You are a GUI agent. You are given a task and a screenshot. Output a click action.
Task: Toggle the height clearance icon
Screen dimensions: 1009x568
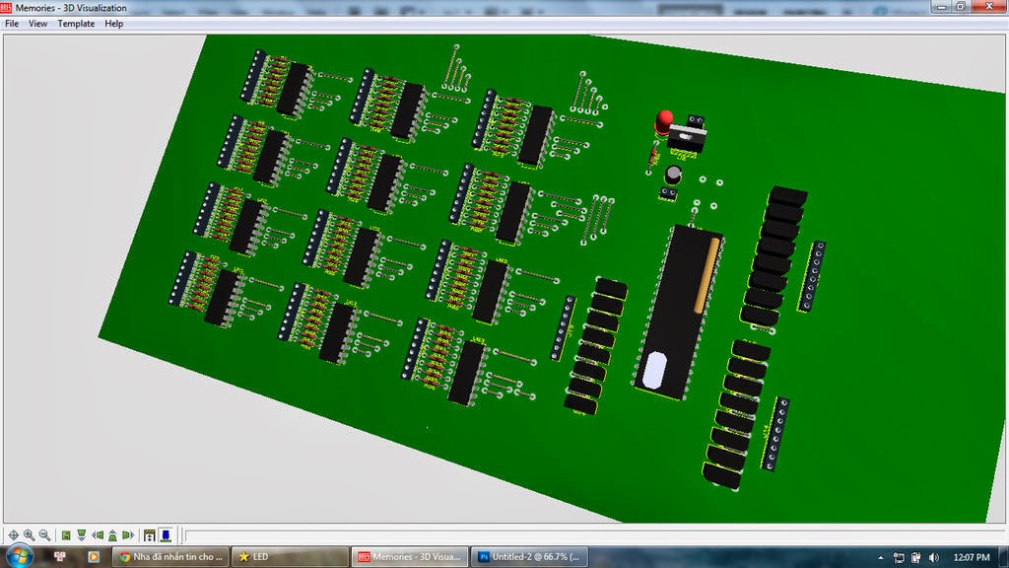pyautogui.click(x=150, y=535)
